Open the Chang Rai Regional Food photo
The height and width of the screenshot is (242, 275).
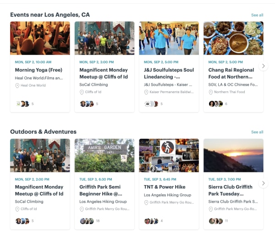(x=233, y=38)
